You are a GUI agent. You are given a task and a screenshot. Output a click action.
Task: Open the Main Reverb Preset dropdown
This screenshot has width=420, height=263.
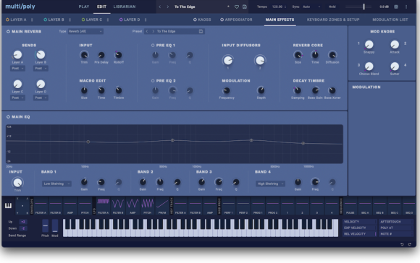(175, 31)
